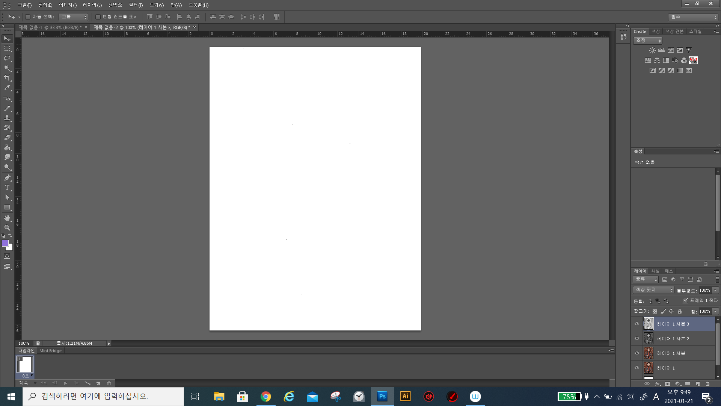
Task: Open the 필터 menu
Action: pyautogui.click(x=136, y=5)
